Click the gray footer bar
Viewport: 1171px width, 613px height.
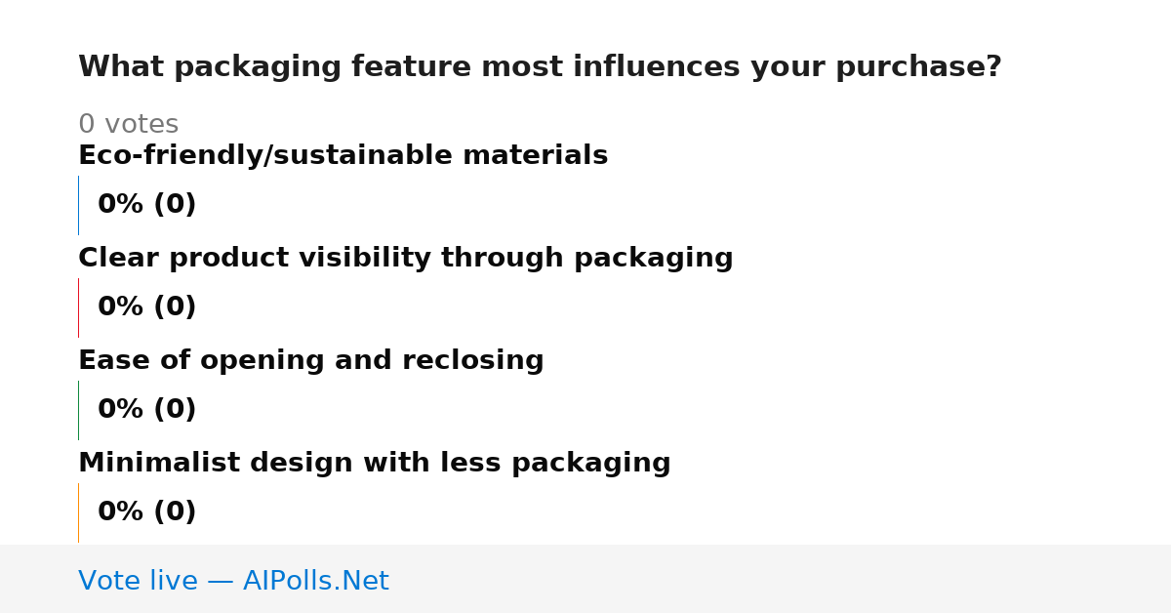585,579
